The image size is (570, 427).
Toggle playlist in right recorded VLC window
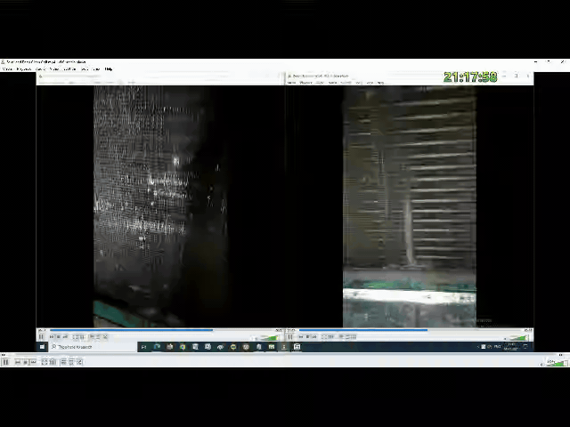point(341,336)
